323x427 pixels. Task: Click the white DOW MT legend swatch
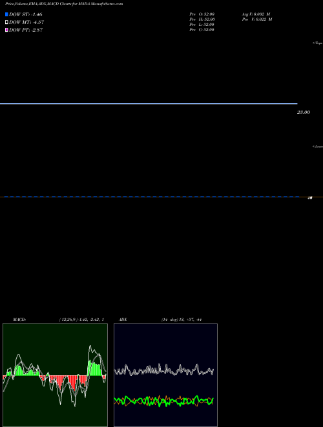(x=6, y=23)
